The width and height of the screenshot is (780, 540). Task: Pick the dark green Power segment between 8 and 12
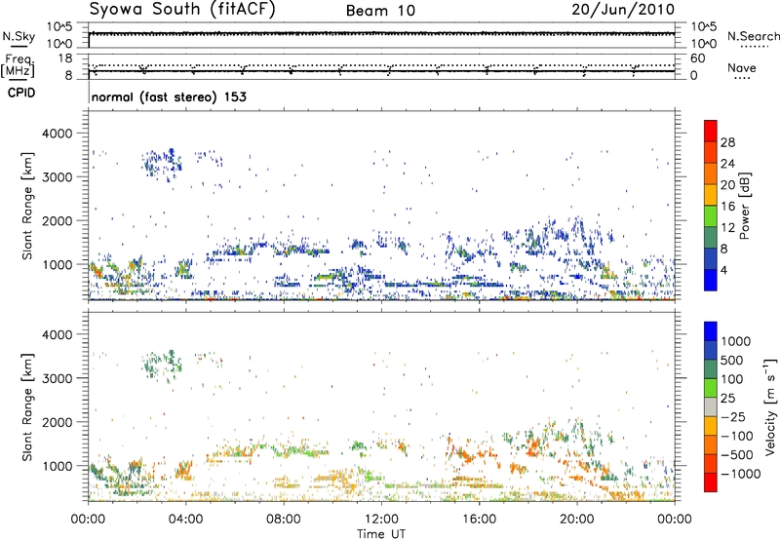tap(711, 237)
